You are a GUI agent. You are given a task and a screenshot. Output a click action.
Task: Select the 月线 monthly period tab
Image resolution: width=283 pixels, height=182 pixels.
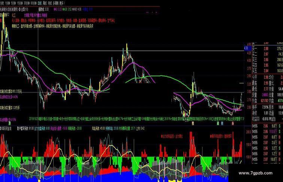click(x=50, y=3)
